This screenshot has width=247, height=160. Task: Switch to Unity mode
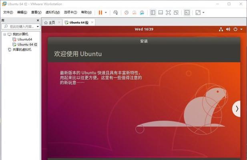(176, 12)
